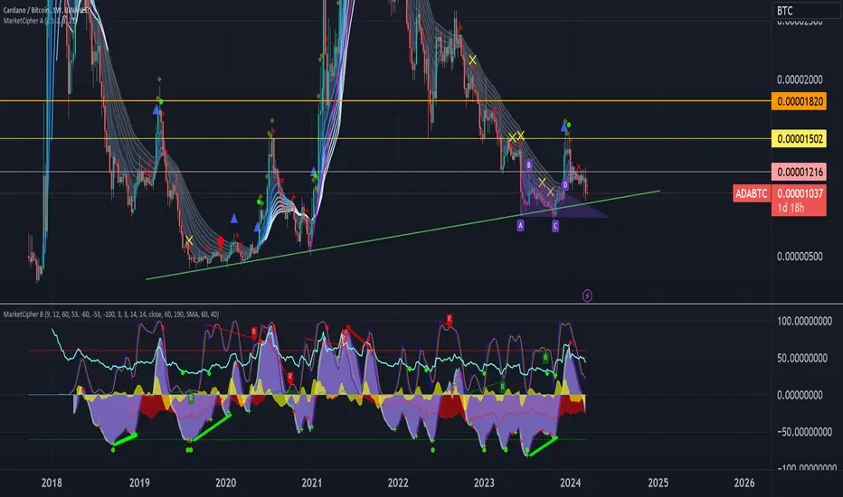This screenshot has height=497, width=843.
Task: Click green dot at the late-2023 price peak
Action: click(x=569, y=125)
